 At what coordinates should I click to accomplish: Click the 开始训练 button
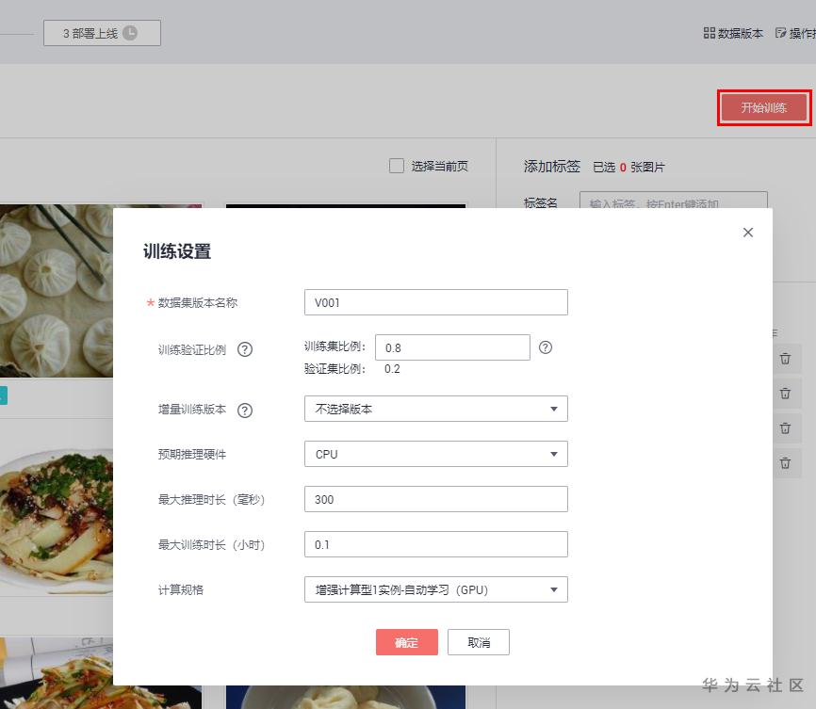point(763,107)
